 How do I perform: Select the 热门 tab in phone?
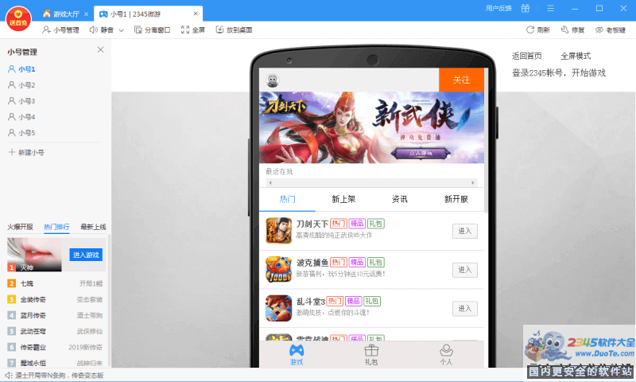tap(287, 199)
